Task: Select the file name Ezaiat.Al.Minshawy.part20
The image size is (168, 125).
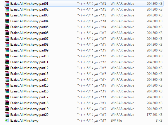Action: point(29,115)
